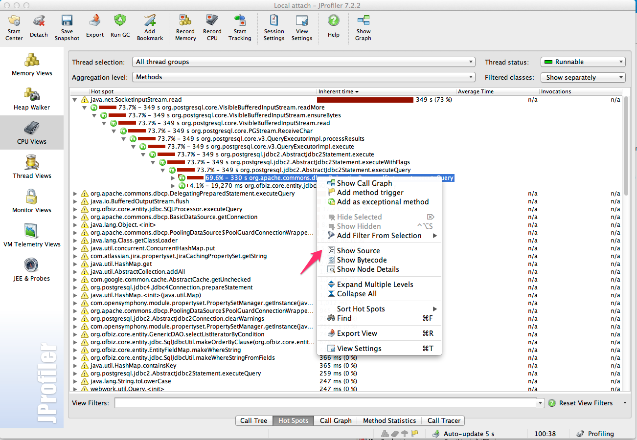
Task: Open the Aggregation level dropdown
Action: point(304,77)
